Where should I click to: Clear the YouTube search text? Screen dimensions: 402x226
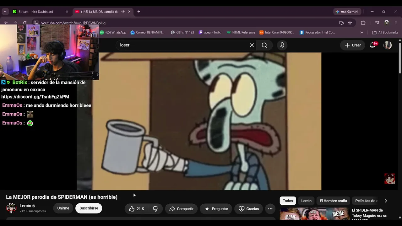pos(252,45)
